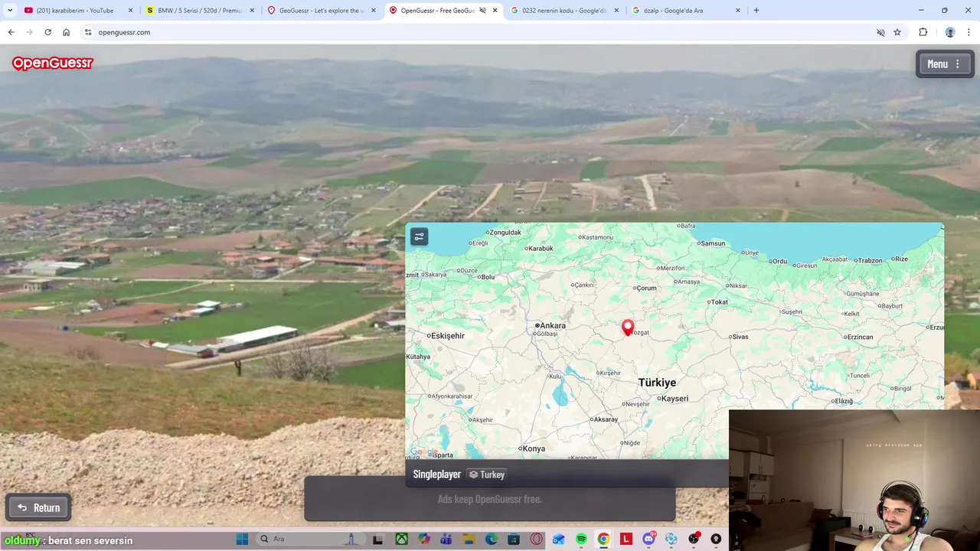Open Microsoft Store from taskbar

[514, 539]
